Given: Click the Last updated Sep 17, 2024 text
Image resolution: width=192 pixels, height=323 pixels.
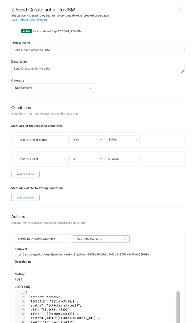Looking at the screenshot, I should point(57,31).
